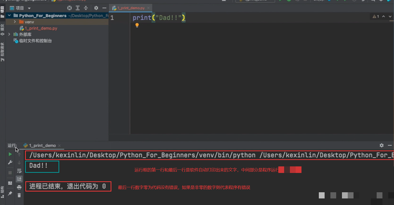The image size is (394, 205).
Task: Select the 临时文件和控制台 item
Action: click(33, 41)
